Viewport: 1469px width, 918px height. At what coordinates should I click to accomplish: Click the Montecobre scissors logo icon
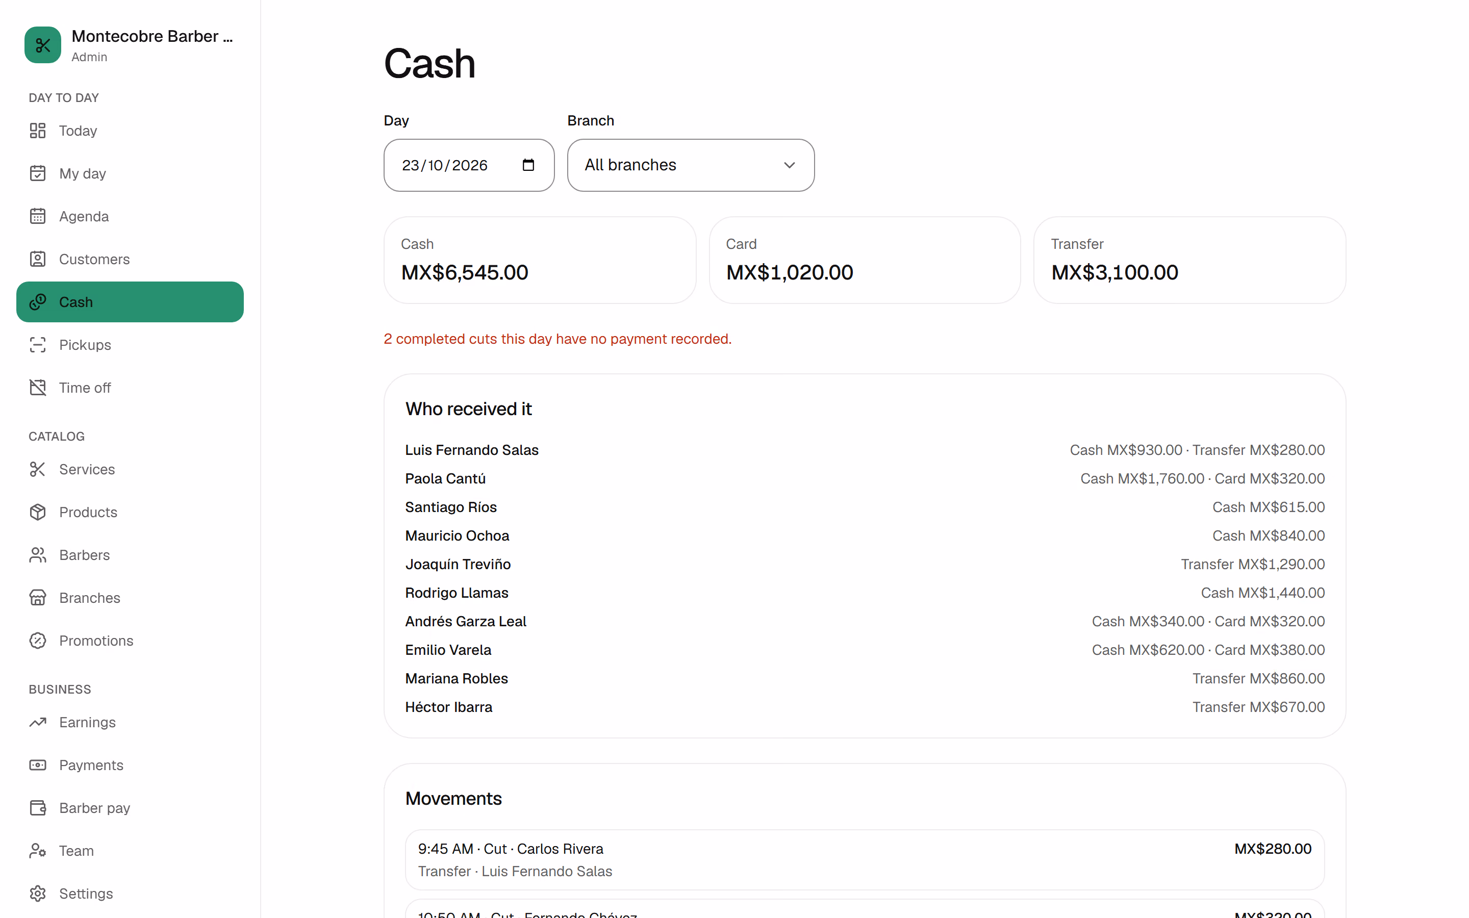point(42,45)
